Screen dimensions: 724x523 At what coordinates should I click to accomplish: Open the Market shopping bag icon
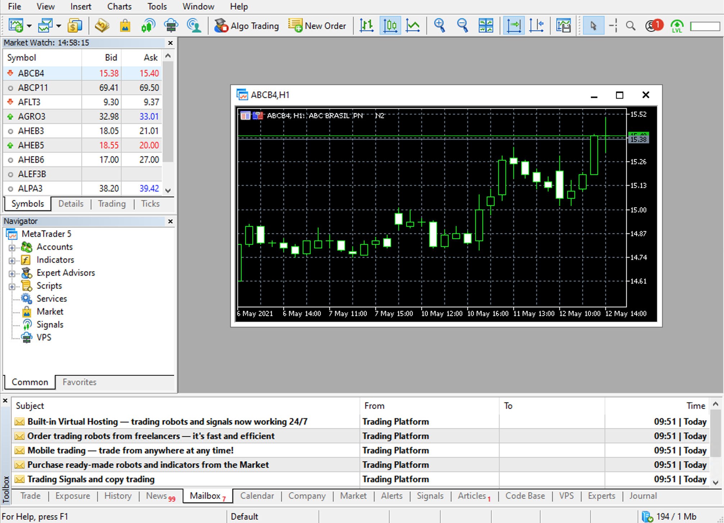point(125,26)
